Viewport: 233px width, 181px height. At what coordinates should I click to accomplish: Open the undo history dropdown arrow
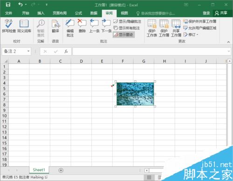[26, 5]
